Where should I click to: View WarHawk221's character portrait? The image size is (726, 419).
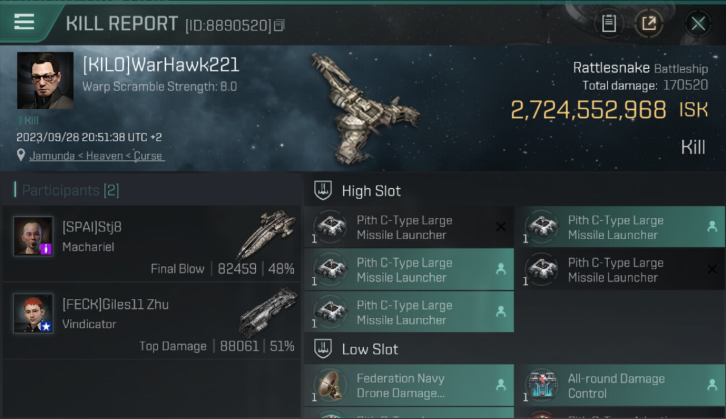click(45, 80)
